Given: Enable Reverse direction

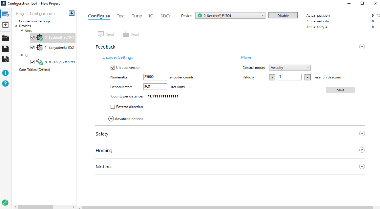Looking at the screenshot, I should coord(113,107).
